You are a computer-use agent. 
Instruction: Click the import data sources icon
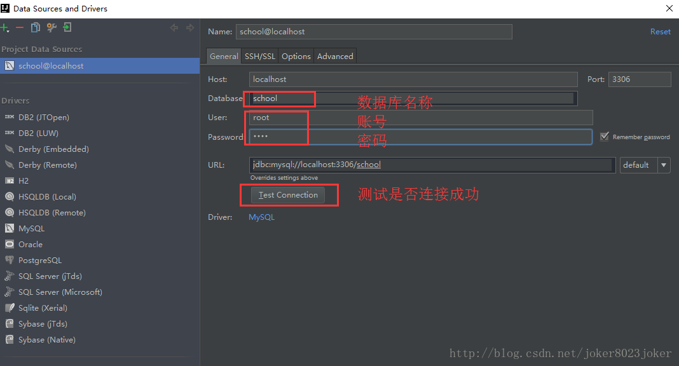67,28
